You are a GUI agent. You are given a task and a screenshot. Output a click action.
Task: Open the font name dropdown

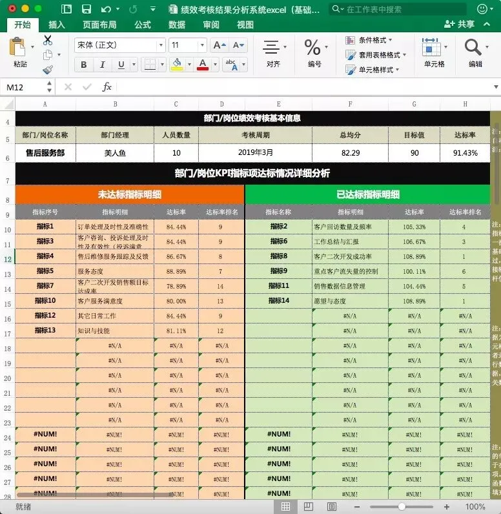161,45
